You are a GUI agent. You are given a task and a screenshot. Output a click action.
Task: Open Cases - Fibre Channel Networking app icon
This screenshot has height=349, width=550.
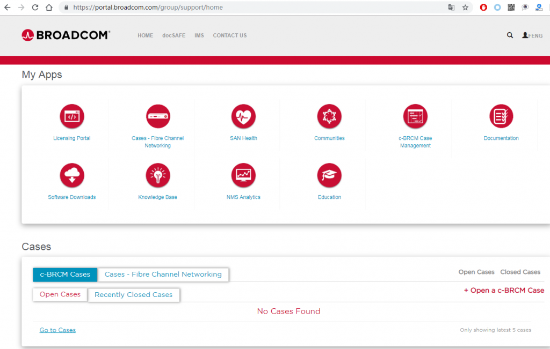coord(158,116)
